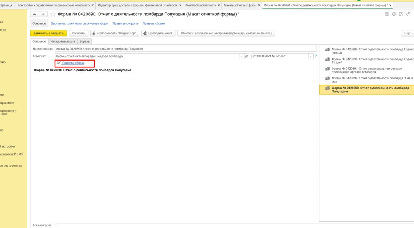This screenshot has height=228, width=414.
Task: Switch to the Версии tab
Action: [x=84, y=41]
